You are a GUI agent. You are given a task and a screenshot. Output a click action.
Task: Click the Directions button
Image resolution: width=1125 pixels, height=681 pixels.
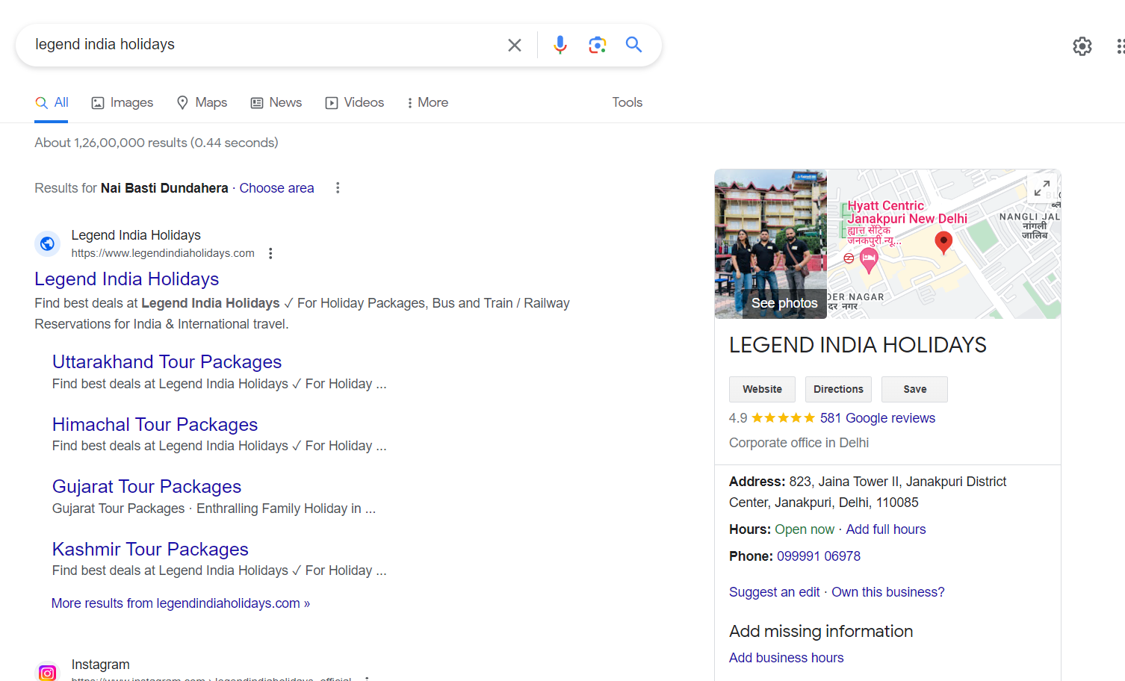(838, 389)
